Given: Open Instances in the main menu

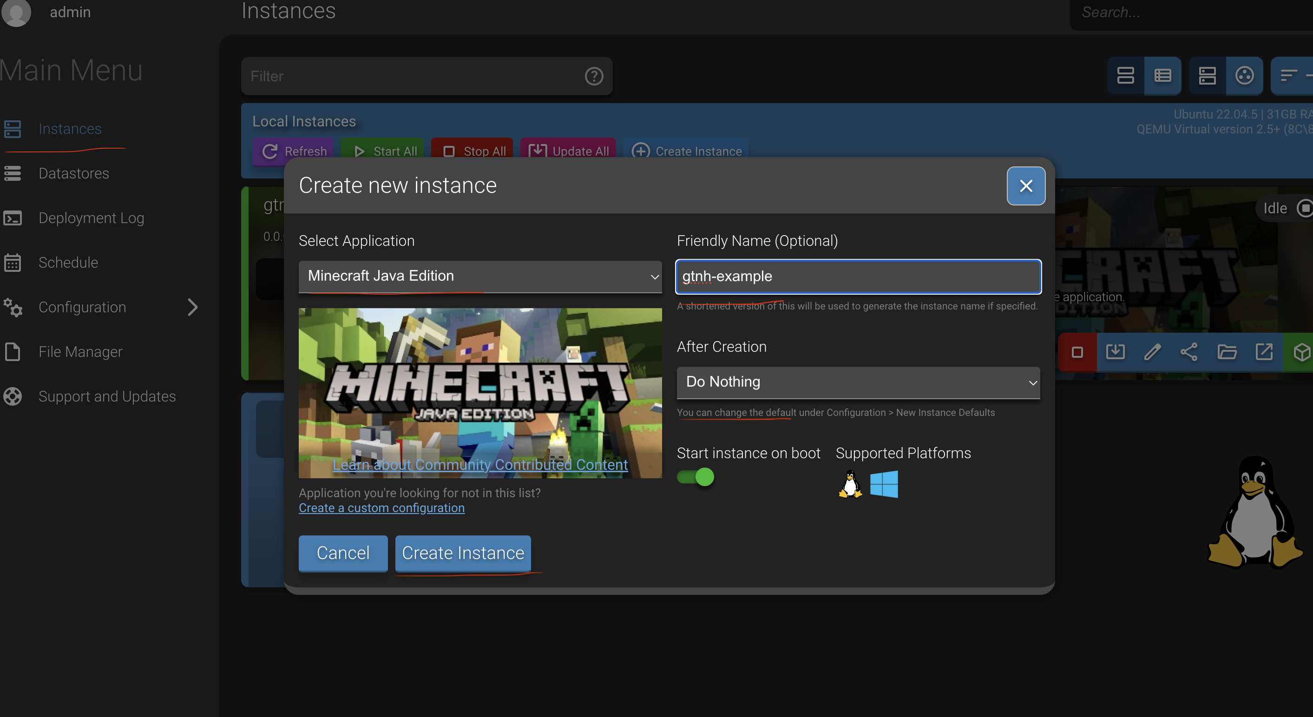Looking at the screenshot, I should 70,129.
